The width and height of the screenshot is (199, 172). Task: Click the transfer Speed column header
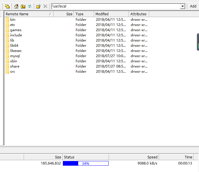coord(134,157)
